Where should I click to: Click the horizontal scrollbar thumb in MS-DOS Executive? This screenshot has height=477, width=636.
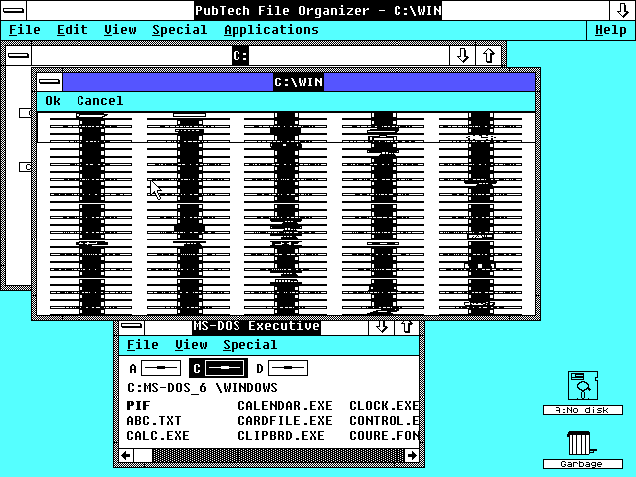coord(143,455)
